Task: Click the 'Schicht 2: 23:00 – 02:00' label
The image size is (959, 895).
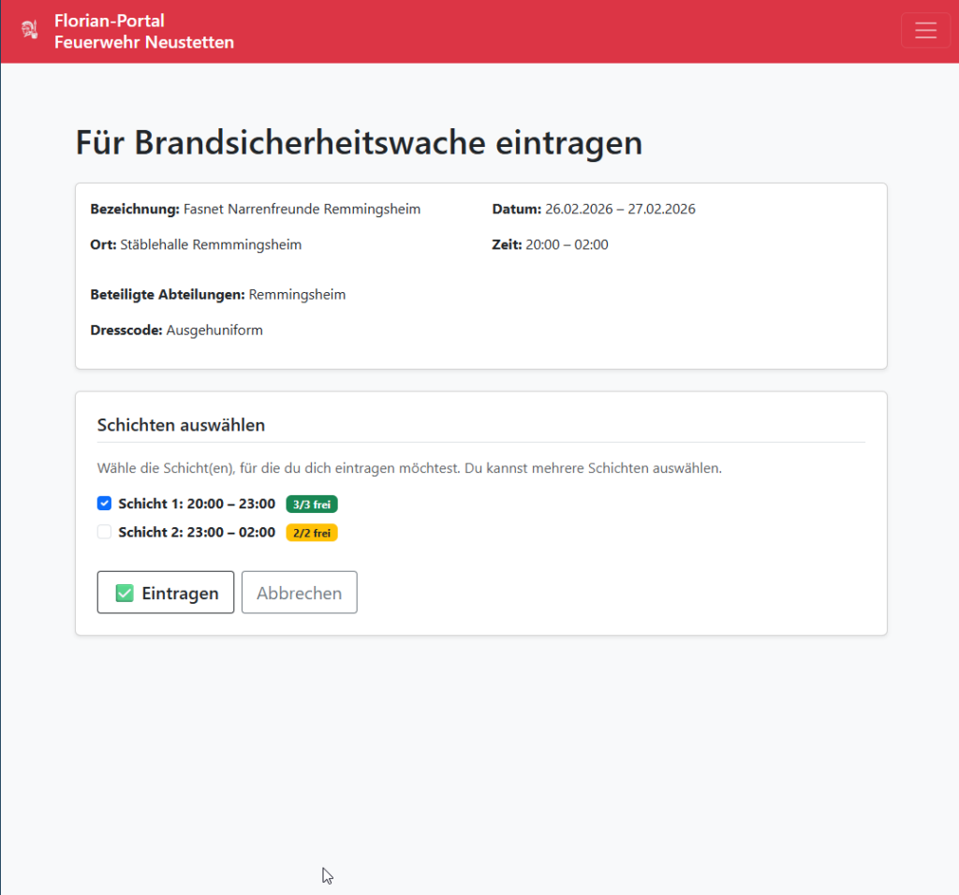Action: click(x=197, y=532)
